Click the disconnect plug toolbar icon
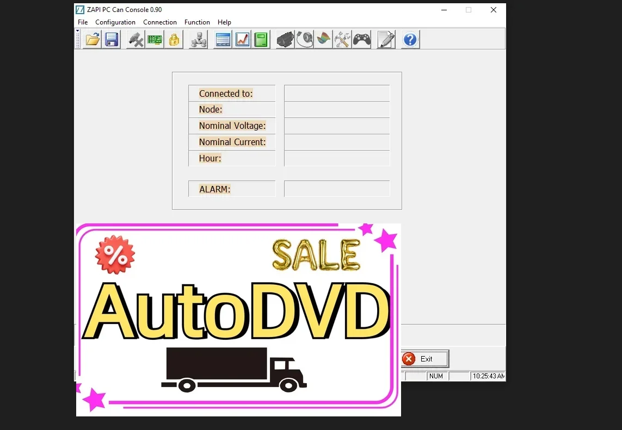622x430 pixels. 136,40
